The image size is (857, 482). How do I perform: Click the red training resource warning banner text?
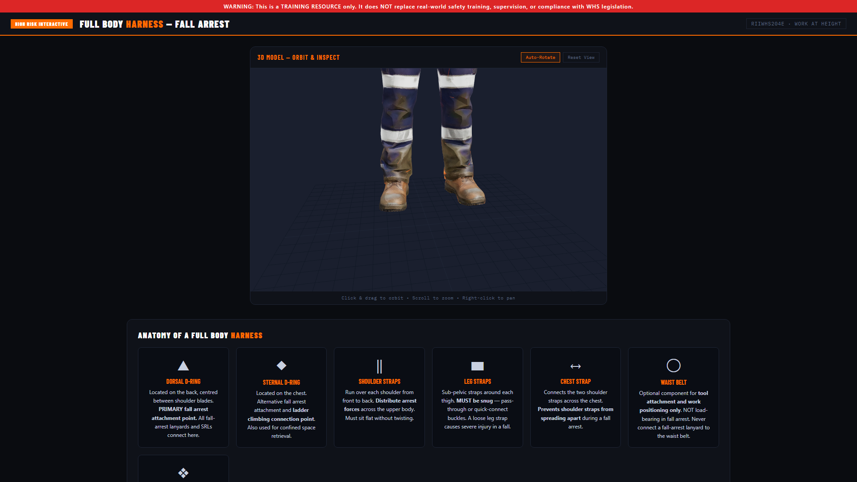(428, 7)
